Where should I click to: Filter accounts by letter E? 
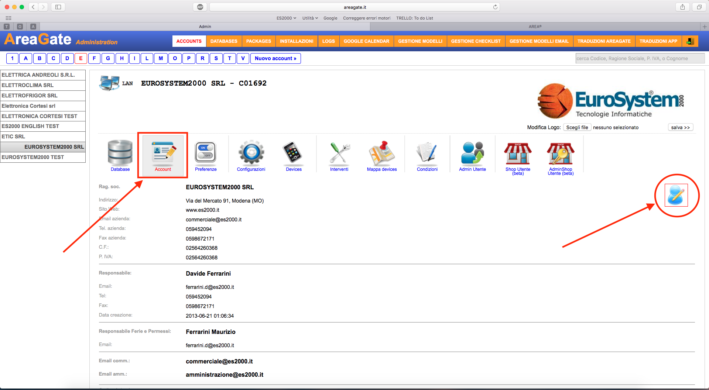[81, 58]
